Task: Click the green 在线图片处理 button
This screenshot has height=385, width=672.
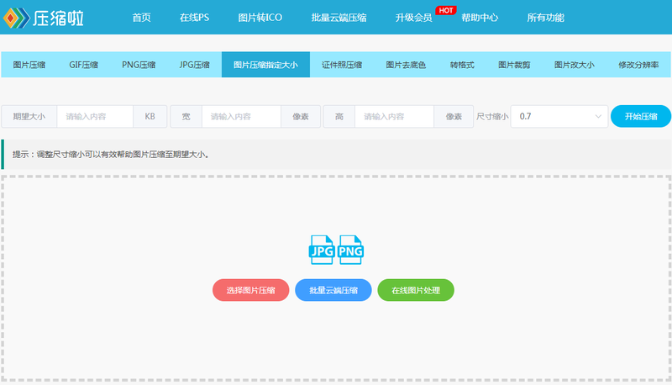Action: [x=416, y=290]
